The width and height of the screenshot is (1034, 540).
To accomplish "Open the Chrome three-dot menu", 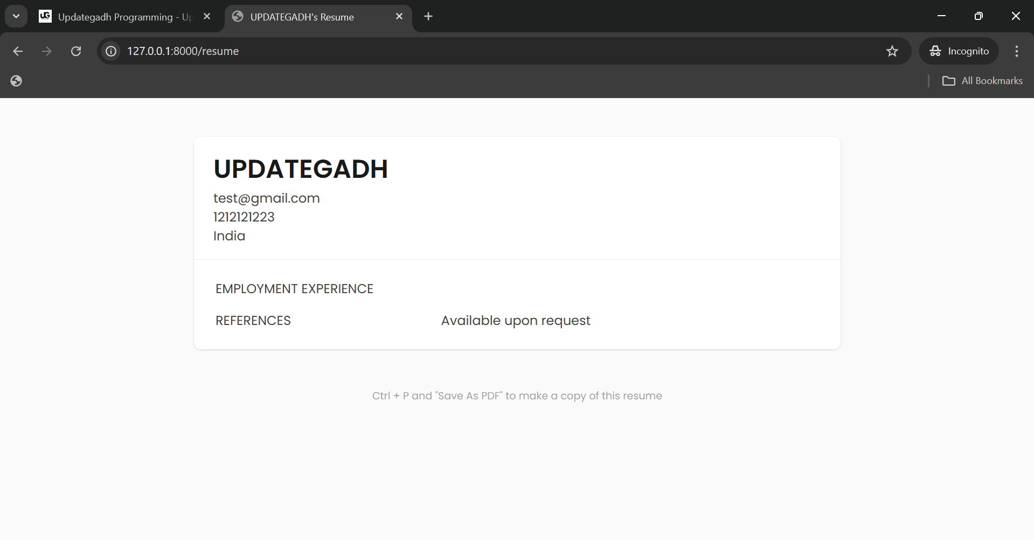I will click(x=1017, y=51).
